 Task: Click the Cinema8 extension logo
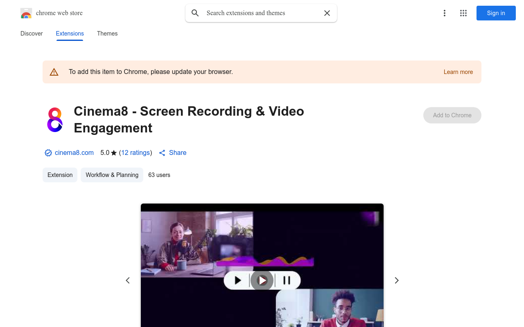coord(55,120)
